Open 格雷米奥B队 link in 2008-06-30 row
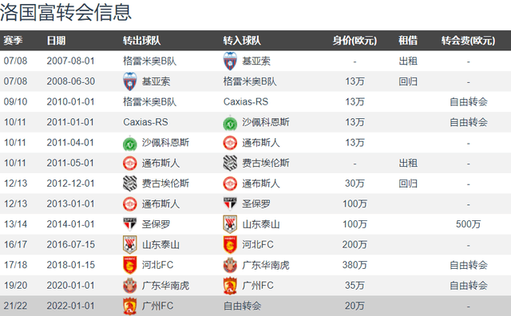Screen dimensions: 511x316 point(250,81)
